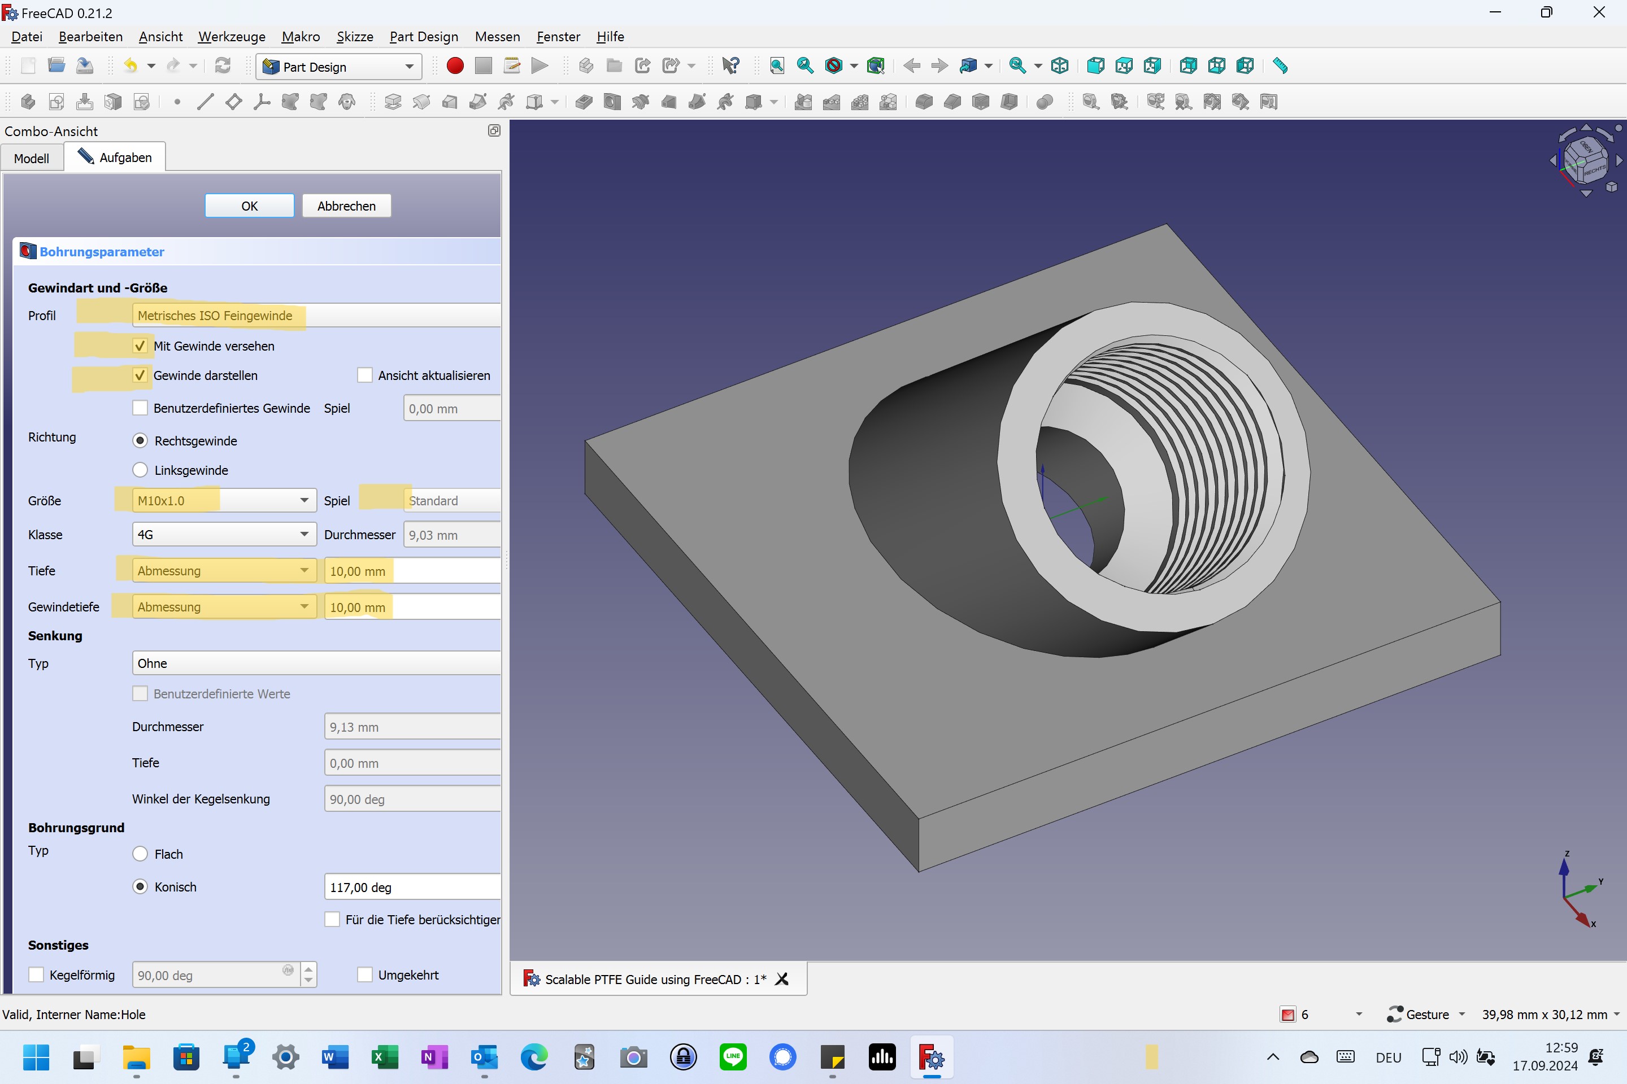
Task: Click the Pocket feature icon
Action: [x=584, y=102]
